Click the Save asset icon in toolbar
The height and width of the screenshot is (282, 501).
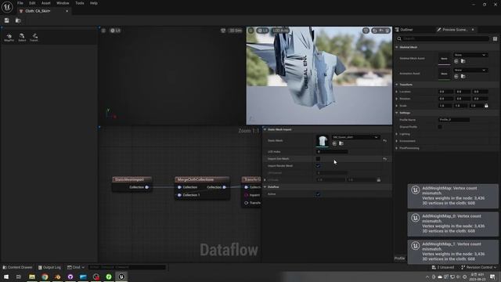(7, 20)
